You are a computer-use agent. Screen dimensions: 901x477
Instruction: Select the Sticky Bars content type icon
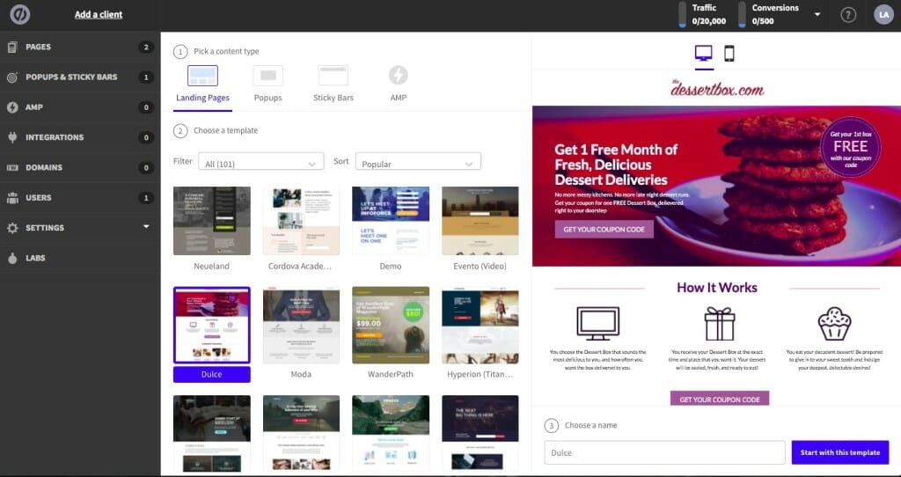point(333,76)
